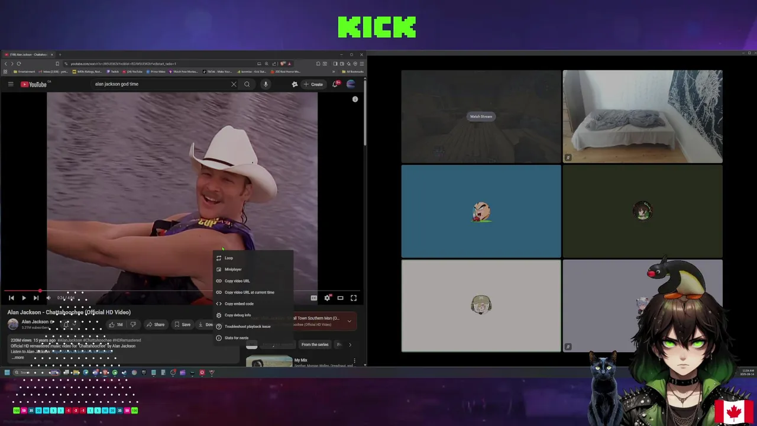Image resolution: width=757 pixels, height=426 pixels.
Task: Start voice search with the microphone
Action: tap(266, 84)
